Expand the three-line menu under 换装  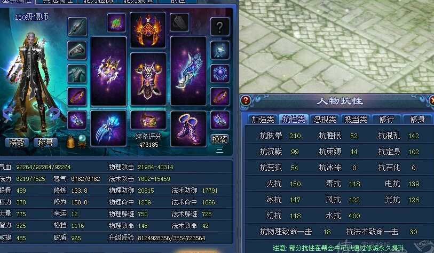[x=219, y=150]
